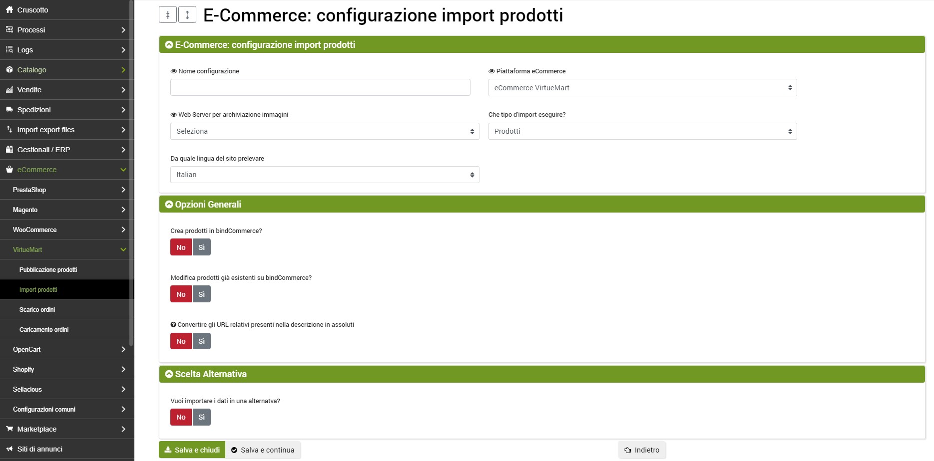Choose Sì for importing into an alternativa
This screenshot has height=461, width=934.
(201, 417)
